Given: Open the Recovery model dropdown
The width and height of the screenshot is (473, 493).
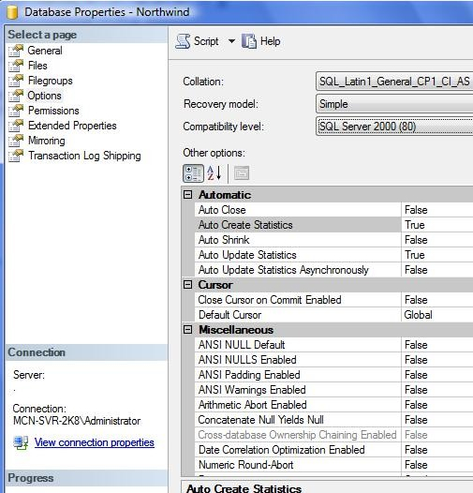Looking at the screenshot, I should [394, 104].
